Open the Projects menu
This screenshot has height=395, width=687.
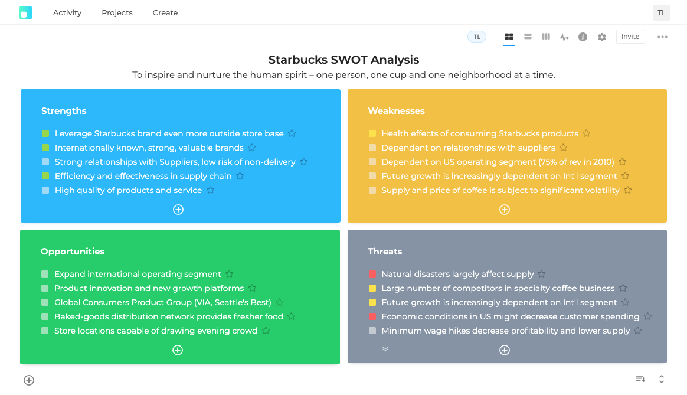(x=117, y=12)
